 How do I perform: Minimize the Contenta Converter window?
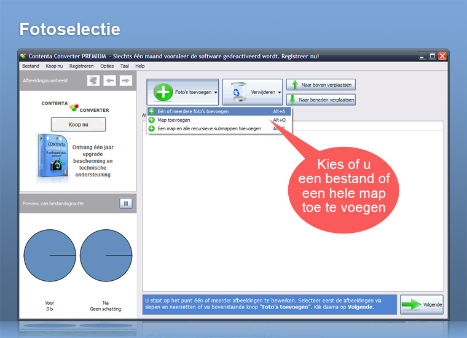click(422, 56)
